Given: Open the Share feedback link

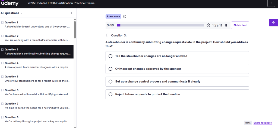Looking at the screenshot, I should pos(263,123).
